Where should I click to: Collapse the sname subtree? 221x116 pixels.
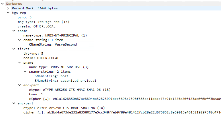point(19,63)
